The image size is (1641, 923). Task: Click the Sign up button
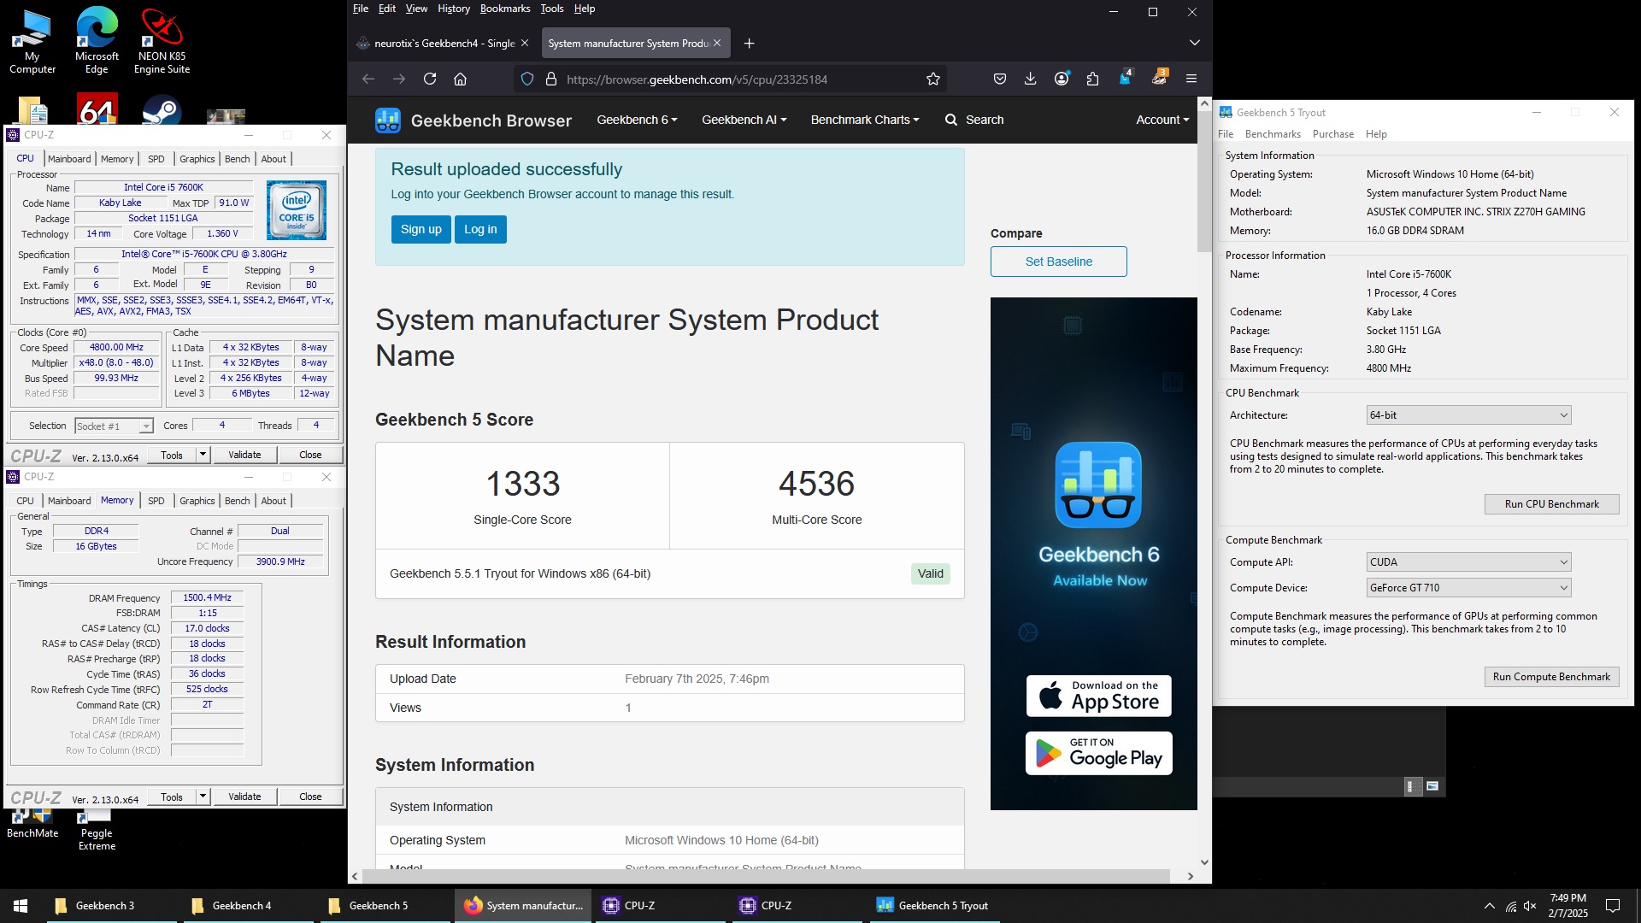[421, 229]
